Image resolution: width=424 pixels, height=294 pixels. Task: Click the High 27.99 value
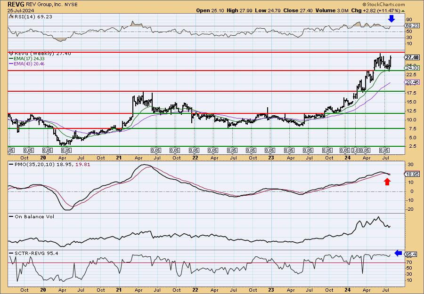pos(238,10)
